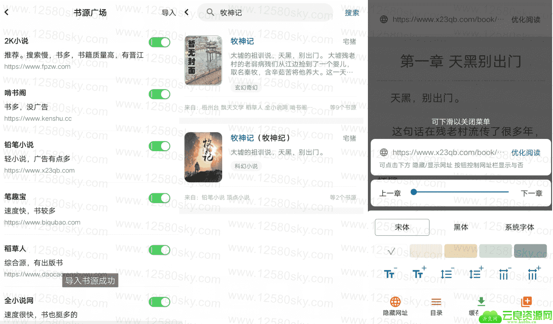Decrease line spacing icon
553x324 pixels.
point(447,273)
